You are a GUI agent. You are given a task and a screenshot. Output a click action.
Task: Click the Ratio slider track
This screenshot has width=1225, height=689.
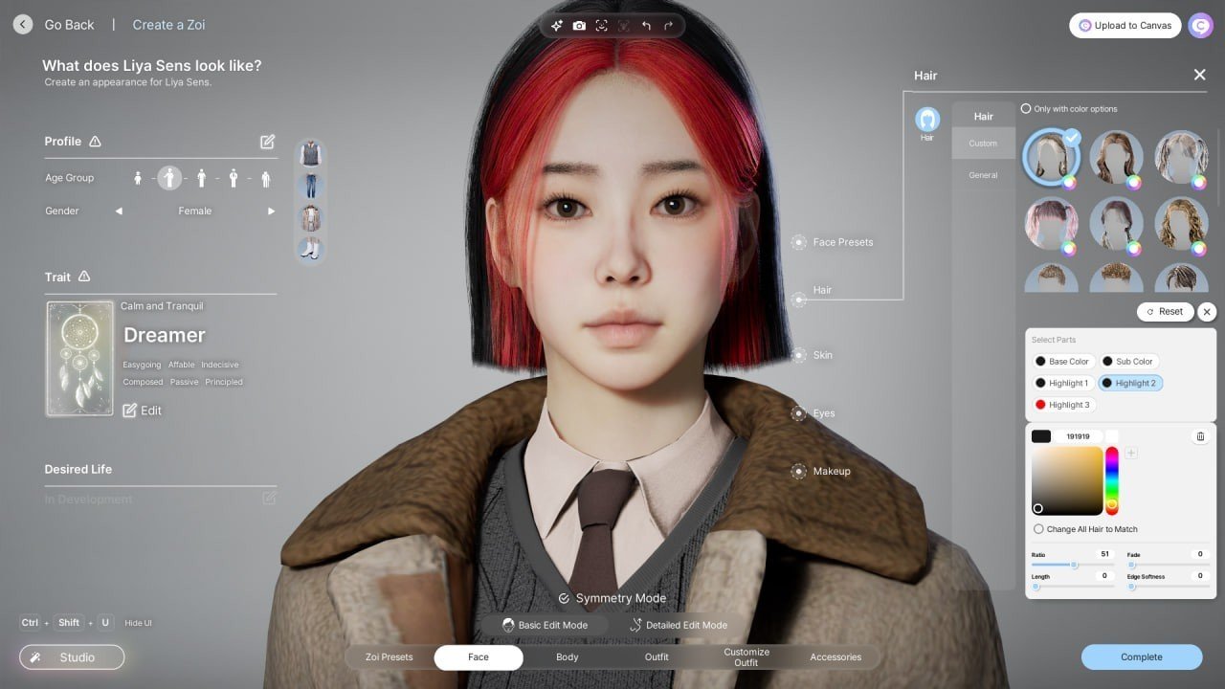click(x=1073, y=566)
